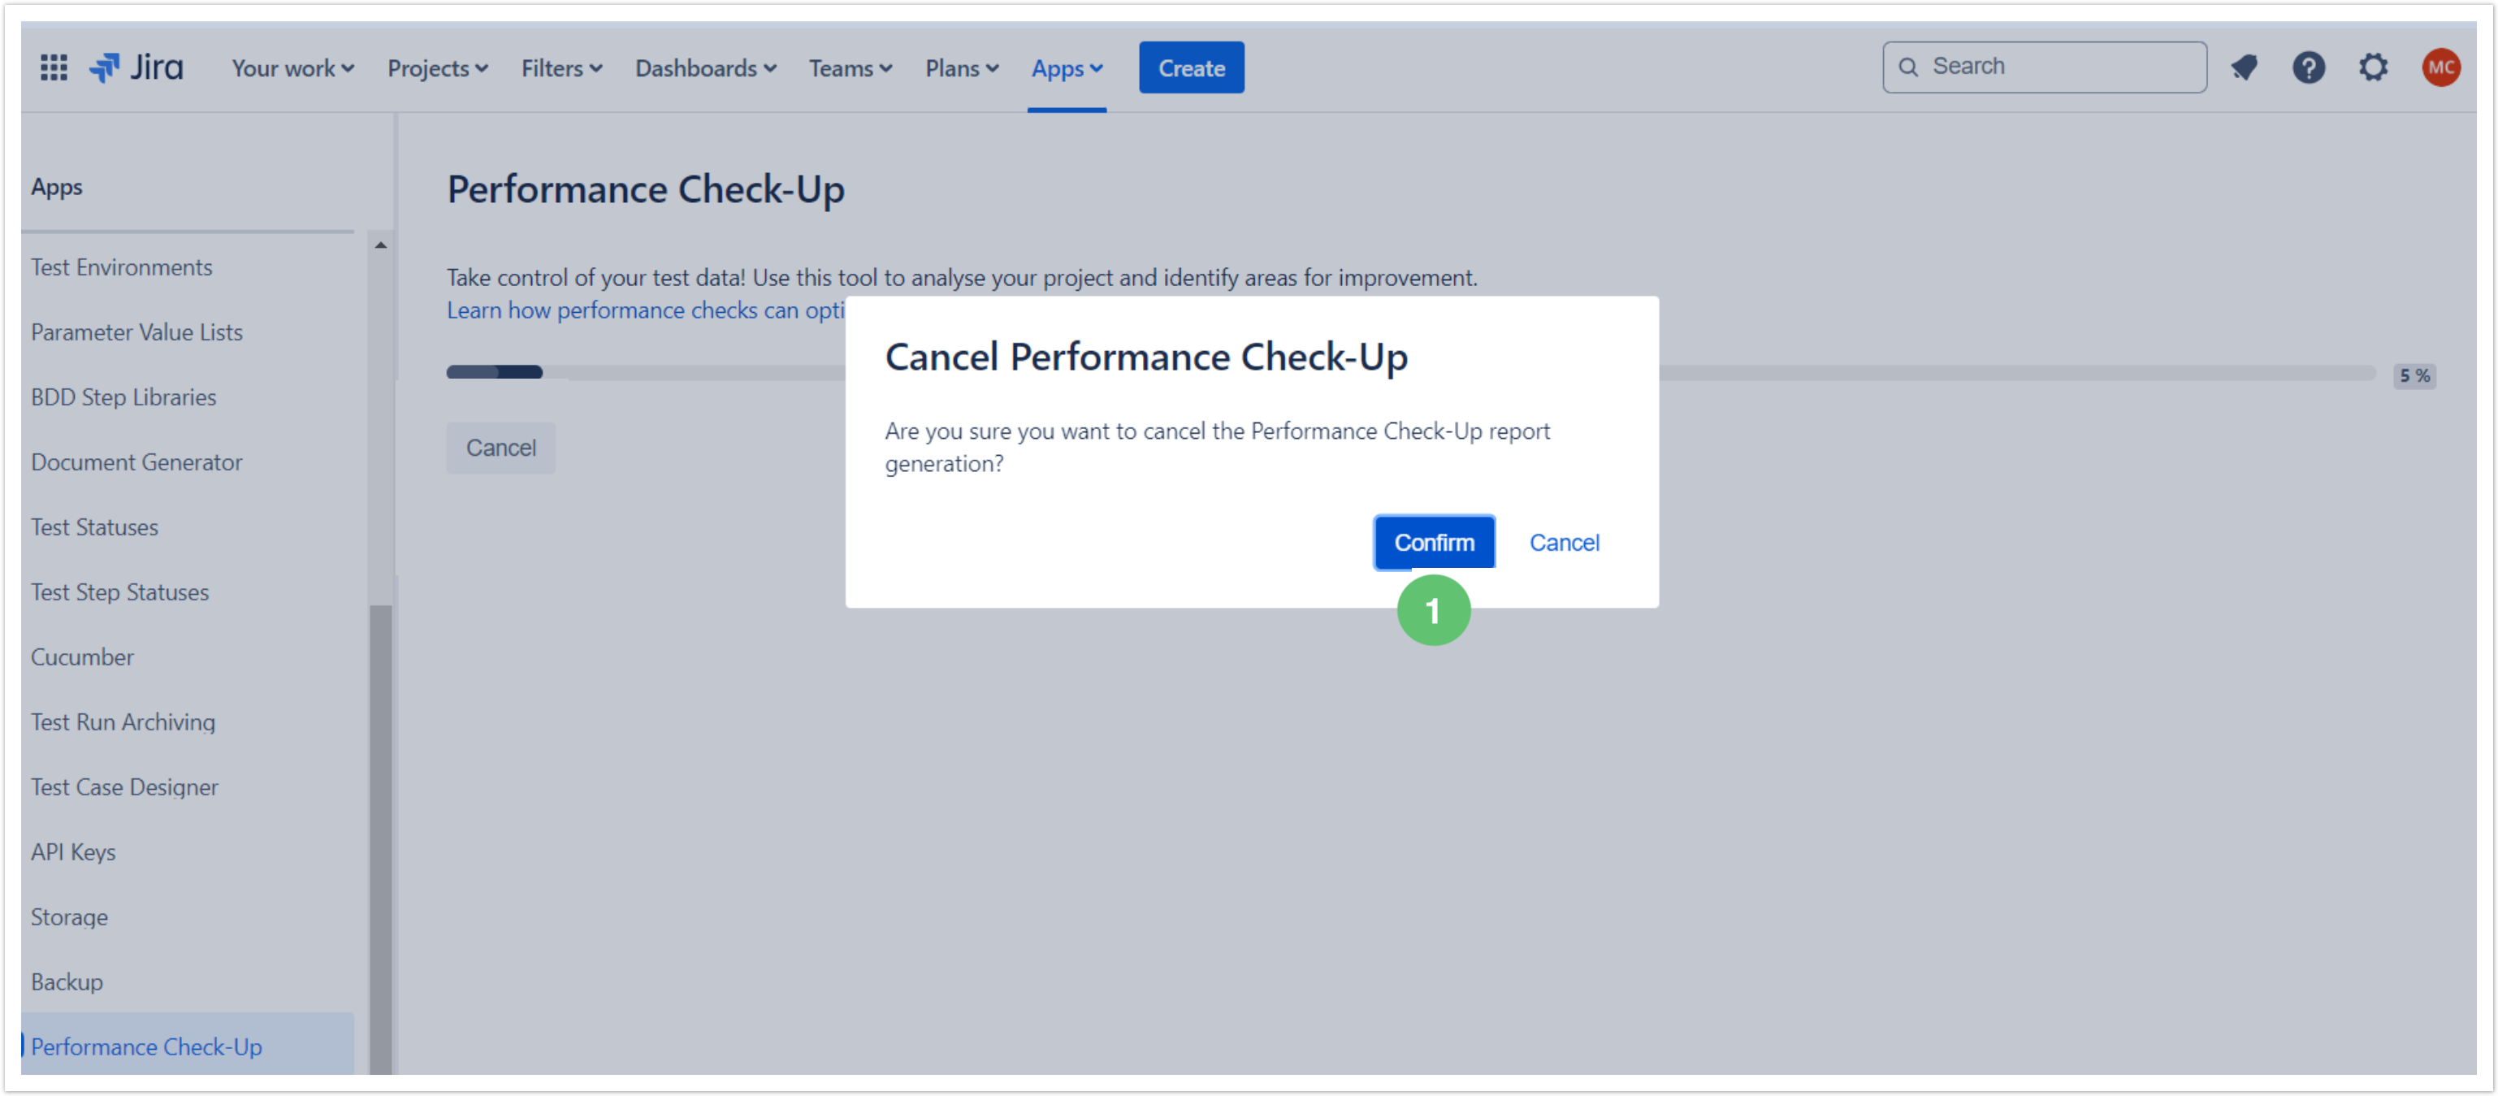Open Document Generator in sidebar
2498x1096 pixels.
click(136, 461)
